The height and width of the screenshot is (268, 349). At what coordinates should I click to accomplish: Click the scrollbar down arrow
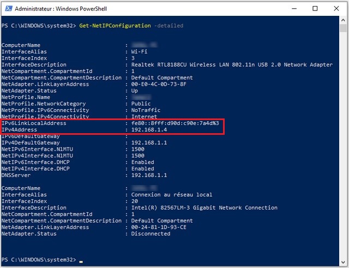[x=343, y=264]
